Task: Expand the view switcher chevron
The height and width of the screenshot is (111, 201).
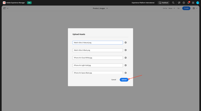Action: 197,8
